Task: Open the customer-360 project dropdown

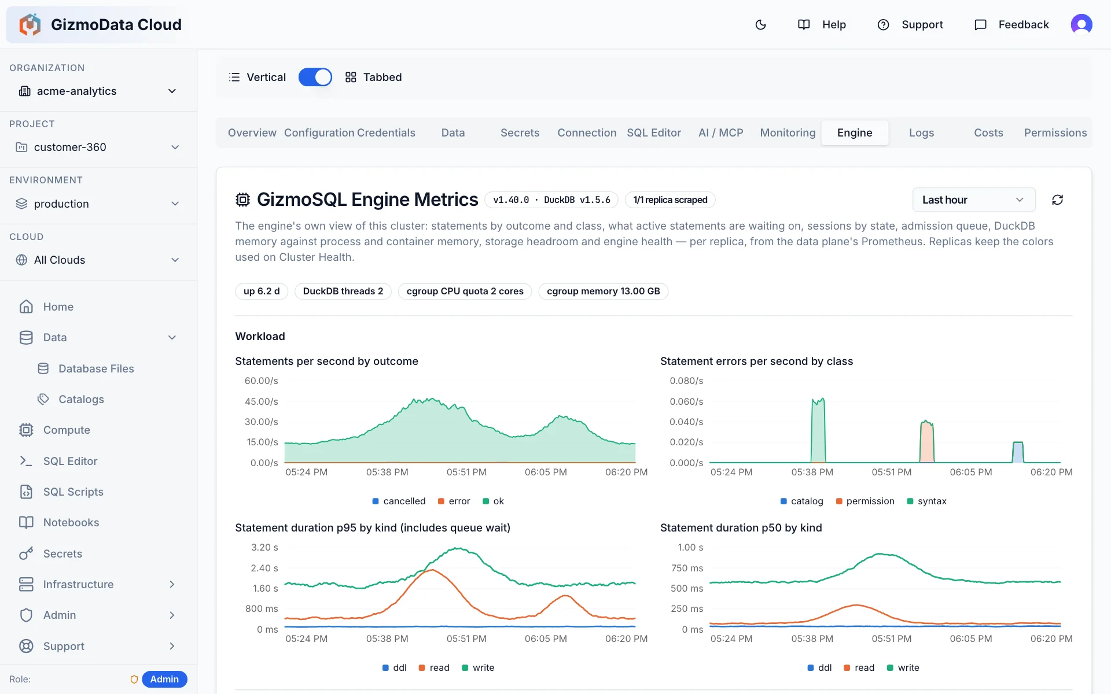Action: [98, 147]
